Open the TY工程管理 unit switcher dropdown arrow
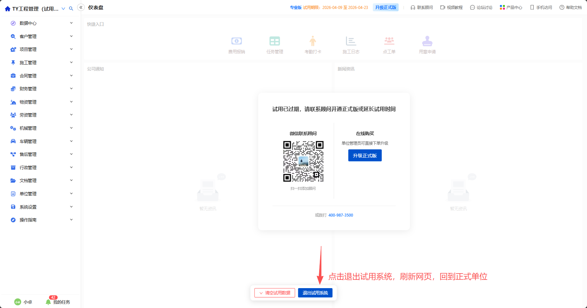This screenshot has height=308, width=587. tap(63, 9)
